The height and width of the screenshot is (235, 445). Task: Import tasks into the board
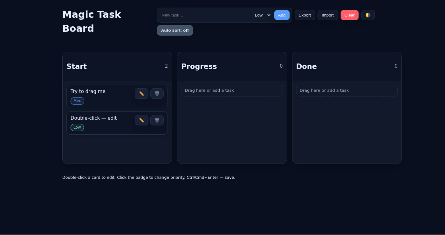coord(328,15)
